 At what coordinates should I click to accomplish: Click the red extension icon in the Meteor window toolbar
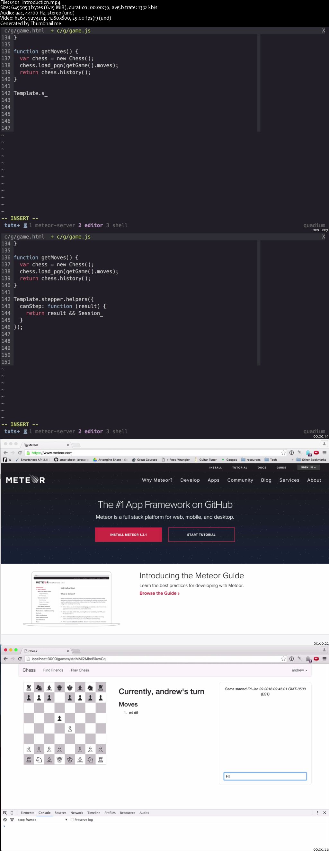(316, 453)
